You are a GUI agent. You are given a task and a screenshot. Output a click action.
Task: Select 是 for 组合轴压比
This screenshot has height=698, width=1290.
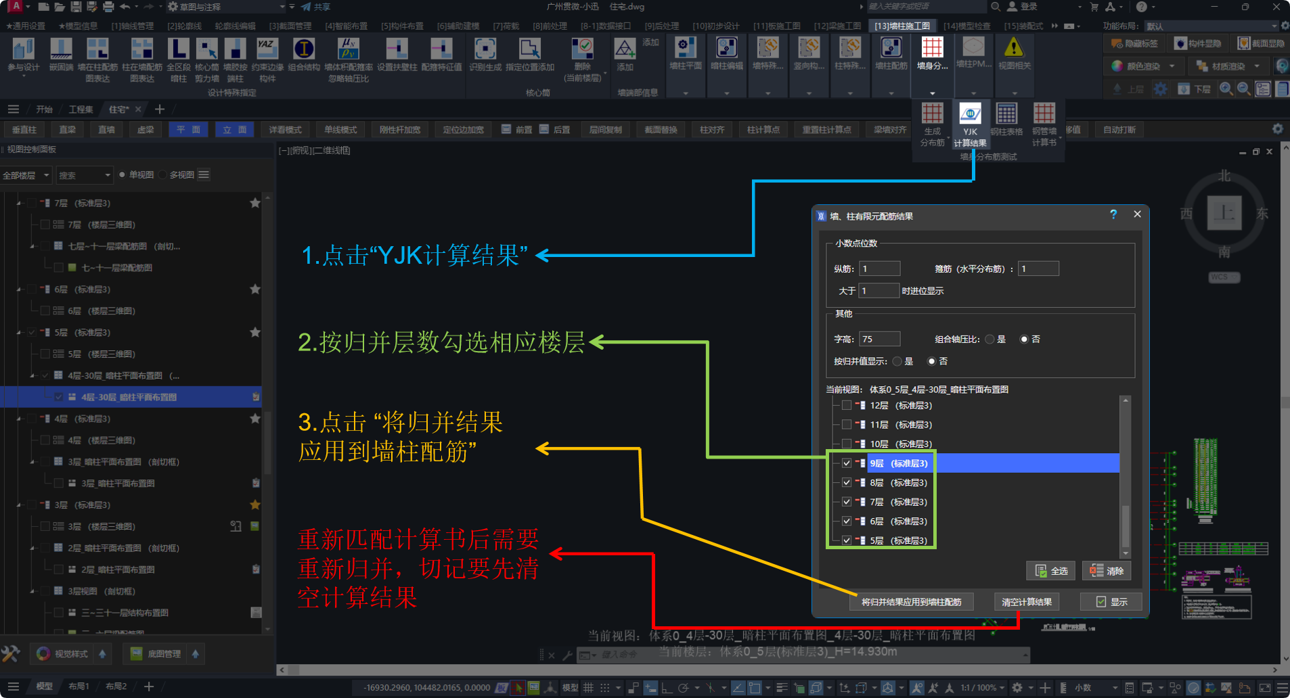coord(990,340)
